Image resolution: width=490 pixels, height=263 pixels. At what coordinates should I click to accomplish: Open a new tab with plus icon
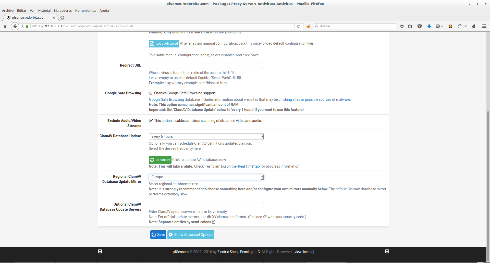pyautogui.click(x=62, y=18)
